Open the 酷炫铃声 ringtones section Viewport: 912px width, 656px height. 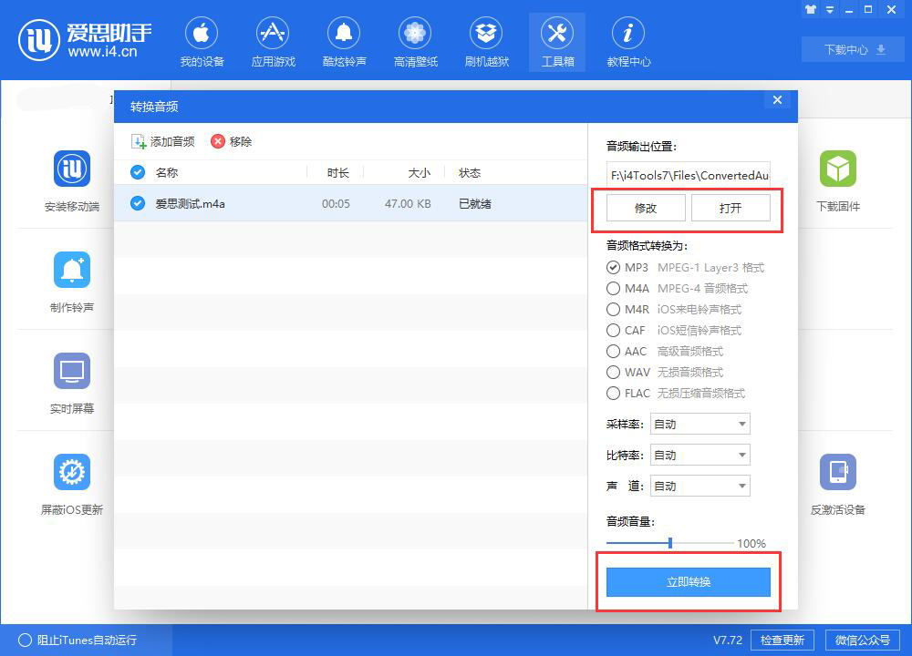click(344, 40)
